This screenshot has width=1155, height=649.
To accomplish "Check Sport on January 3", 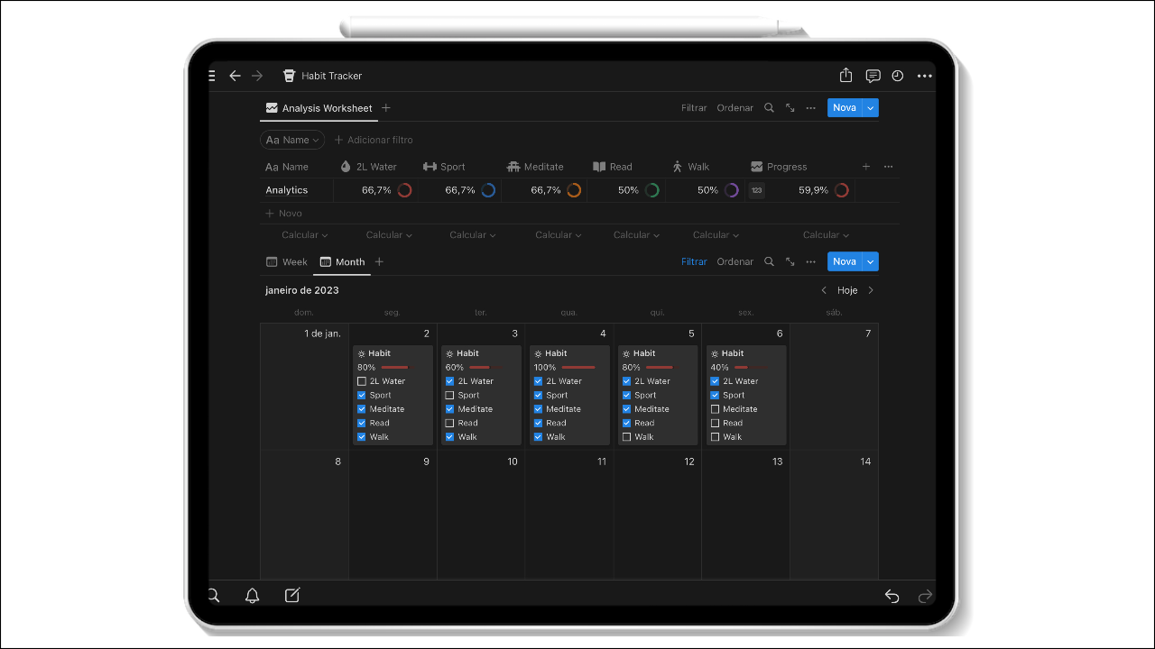I will coord(450,395).
